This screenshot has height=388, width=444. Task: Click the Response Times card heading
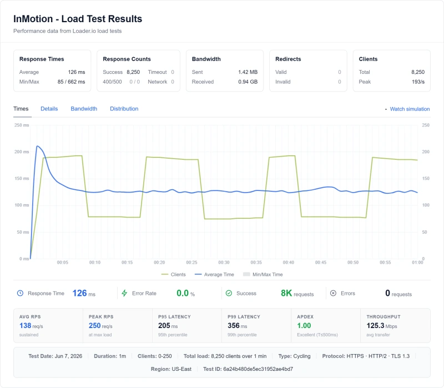pos(42,59)
